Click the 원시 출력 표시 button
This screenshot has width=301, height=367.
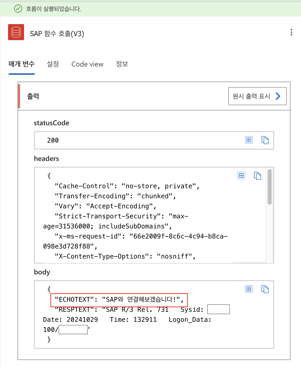pyautogui.click(x=257, y=96)
